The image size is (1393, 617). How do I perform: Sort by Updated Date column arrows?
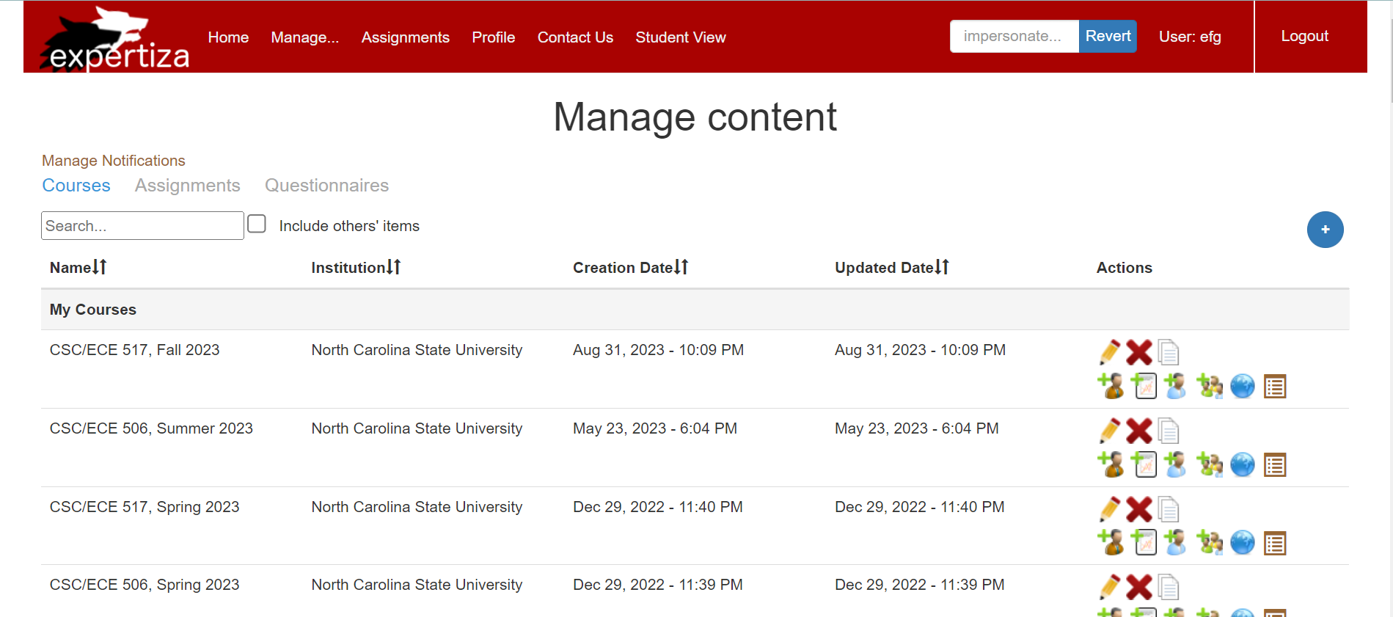point(942,268)
